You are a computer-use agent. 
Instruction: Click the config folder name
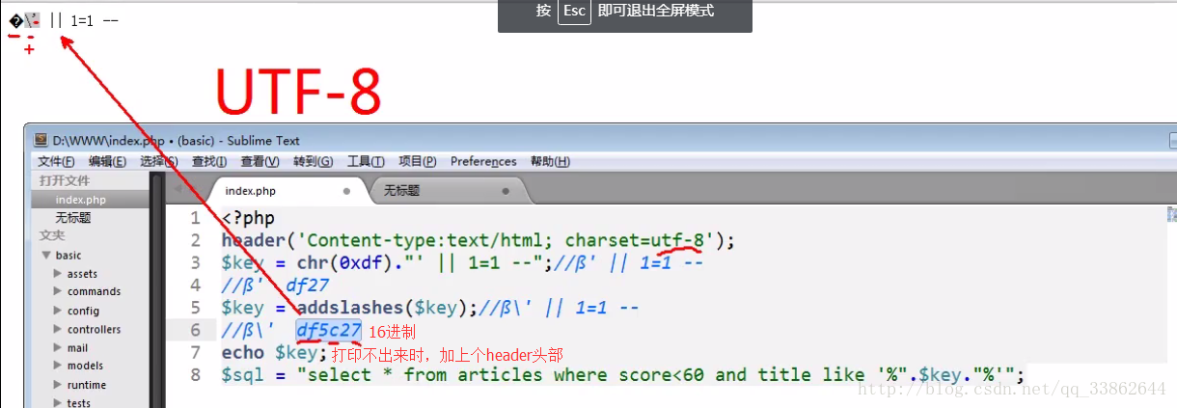83,311
